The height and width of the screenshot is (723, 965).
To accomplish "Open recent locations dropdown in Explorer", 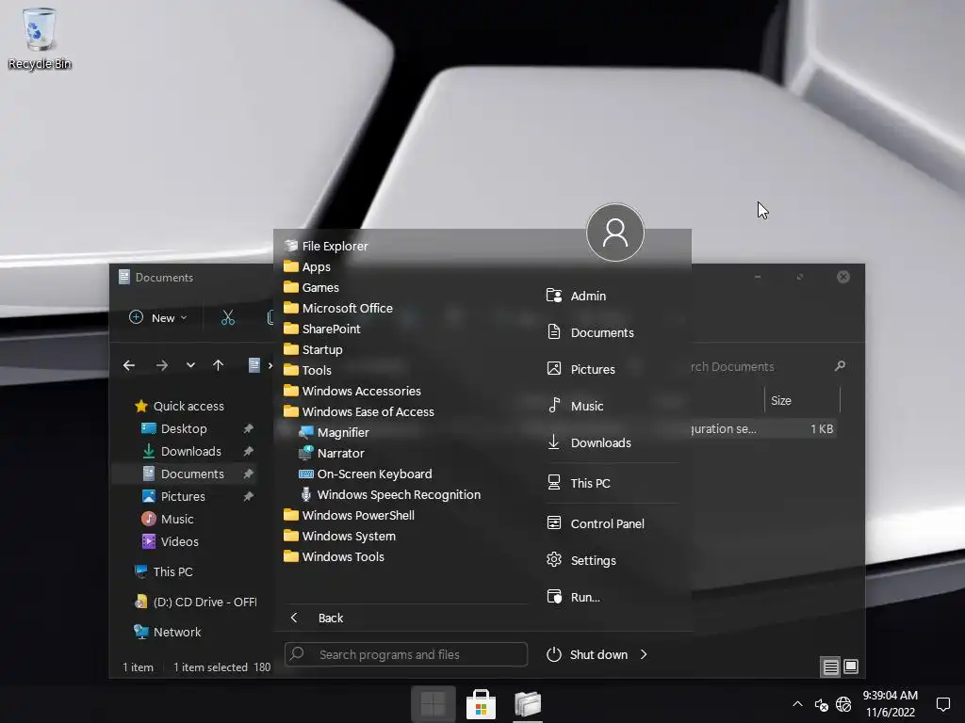I will coord(190,366).
